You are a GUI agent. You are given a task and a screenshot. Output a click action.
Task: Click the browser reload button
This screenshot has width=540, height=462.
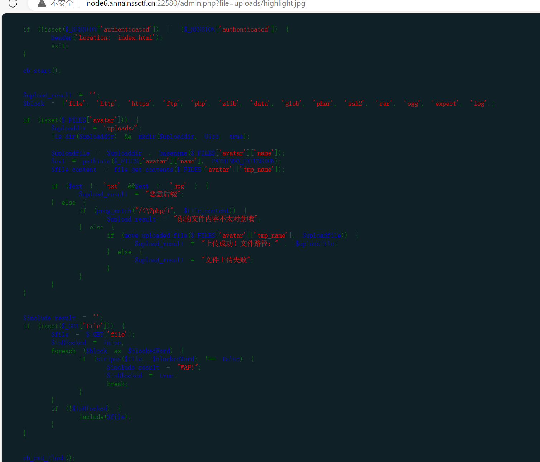tap(13, 4)
